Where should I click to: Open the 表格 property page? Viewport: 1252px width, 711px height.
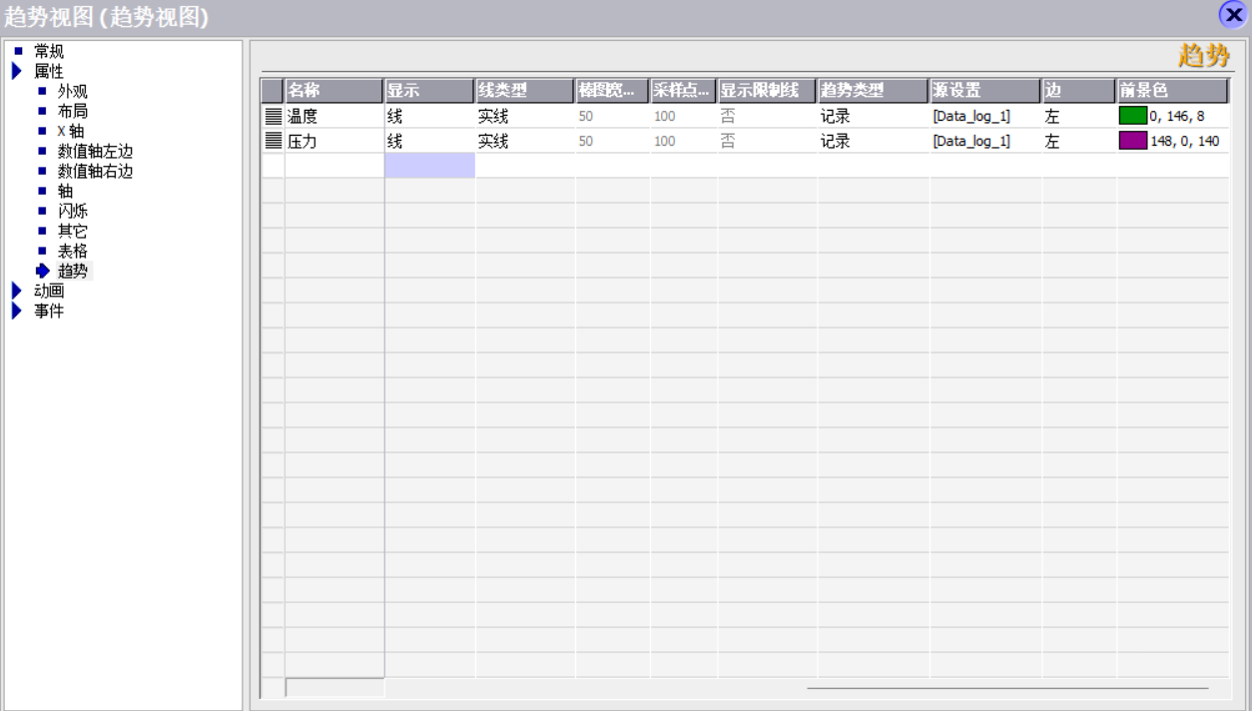pyautogui.click(x=72, y=251)
